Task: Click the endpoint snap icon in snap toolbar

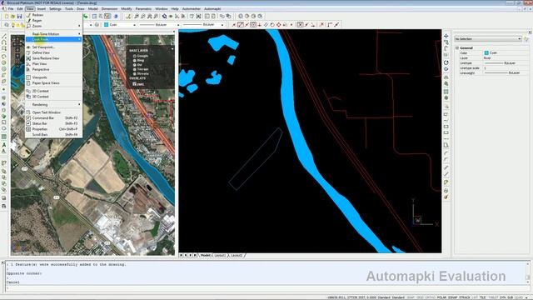Action: coord(241,25)
